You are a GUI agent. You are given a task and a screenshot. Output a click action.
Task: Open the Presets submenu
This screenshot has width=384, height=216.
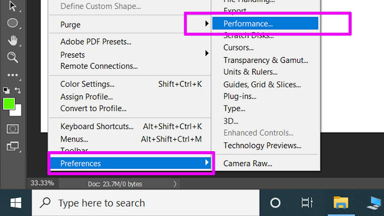(x=130, y=55)
